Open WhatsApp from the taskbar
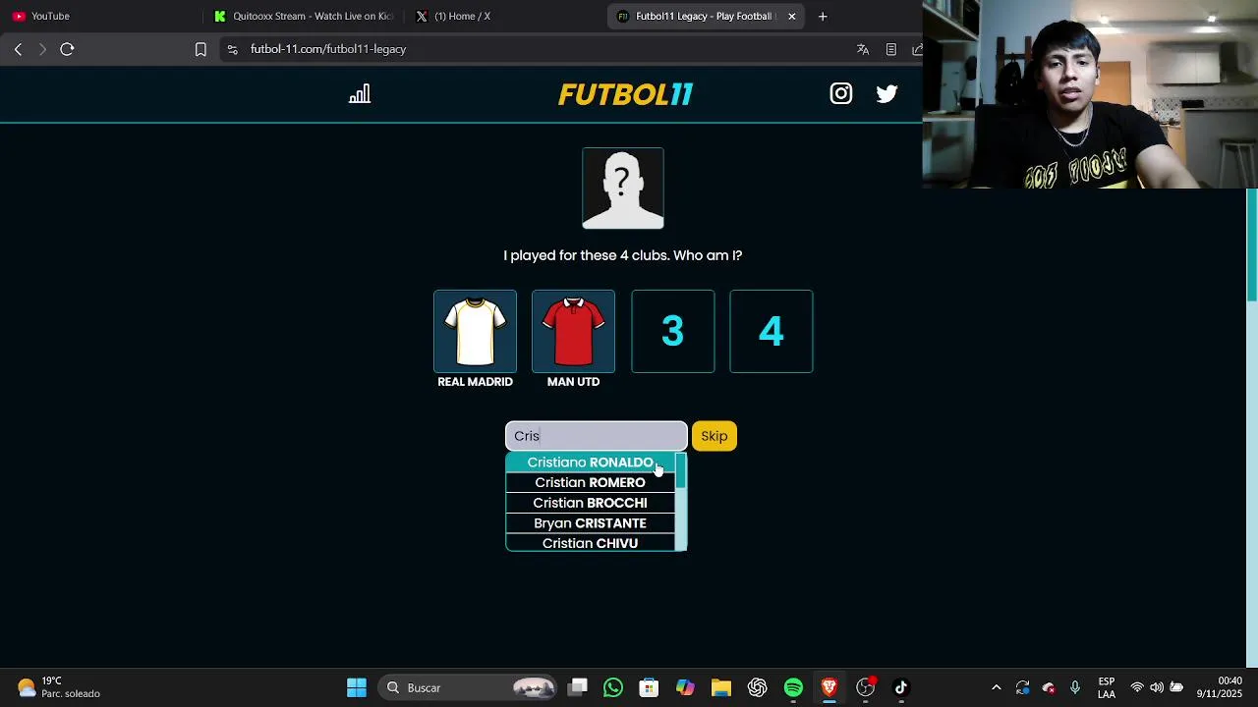 613,687
